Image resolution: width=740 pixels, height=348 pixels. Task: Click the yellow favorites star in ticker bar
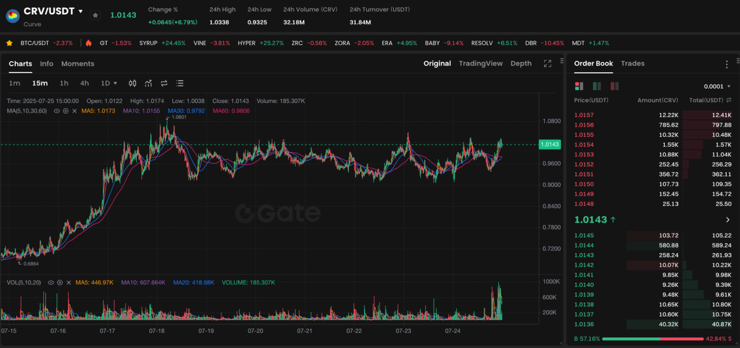(x=9, y=43)
